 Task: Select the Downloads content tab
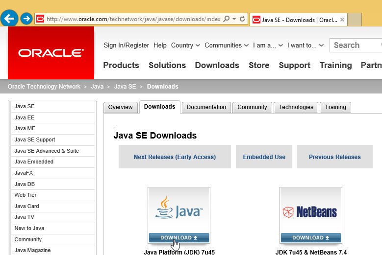click(x=159, y=107)
